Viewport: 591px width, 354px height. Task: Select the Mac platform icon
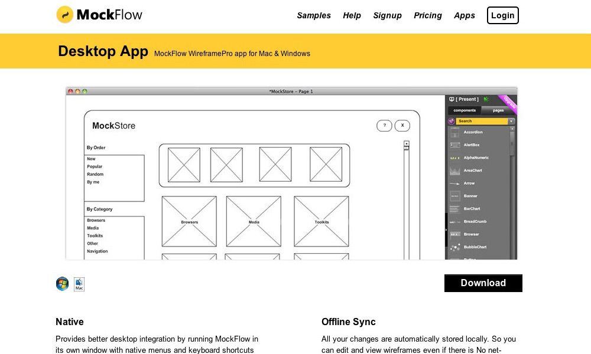tap(79, 284)
